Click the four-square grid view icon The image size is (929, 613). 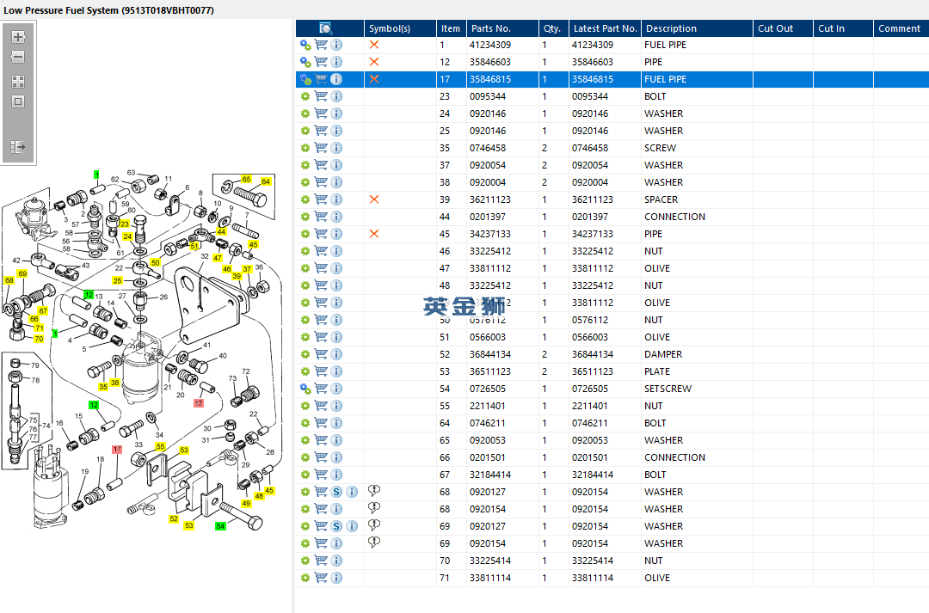tap(18, 82)
